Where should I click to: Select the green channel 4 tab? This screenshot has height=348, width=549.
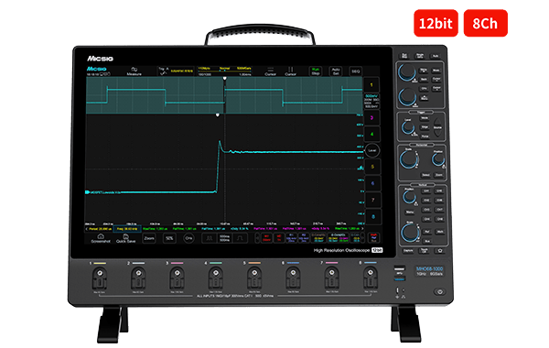coord(371,134)
